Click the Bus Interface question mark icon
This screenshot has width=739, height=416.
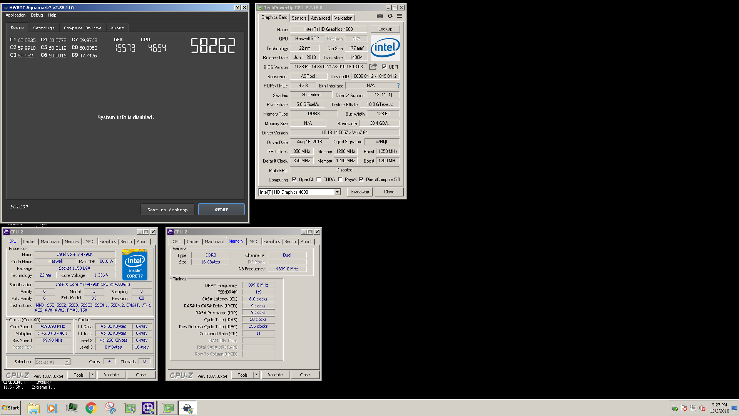click(398, 86)
